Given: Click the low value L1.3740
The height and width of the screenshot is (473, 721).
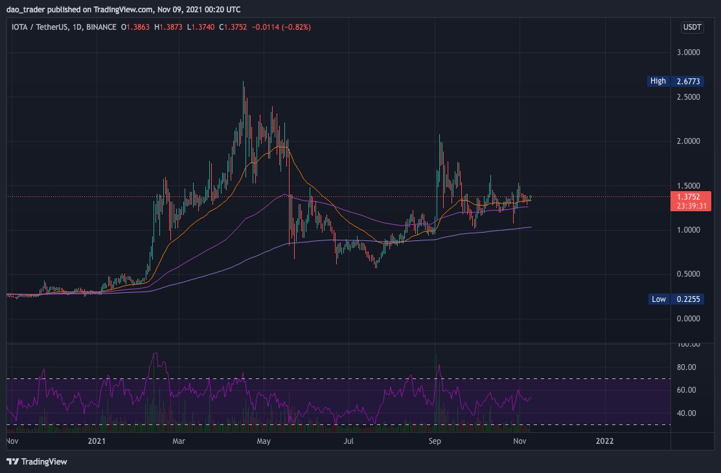Looking at the screenshot, I should tap(200, 27).
